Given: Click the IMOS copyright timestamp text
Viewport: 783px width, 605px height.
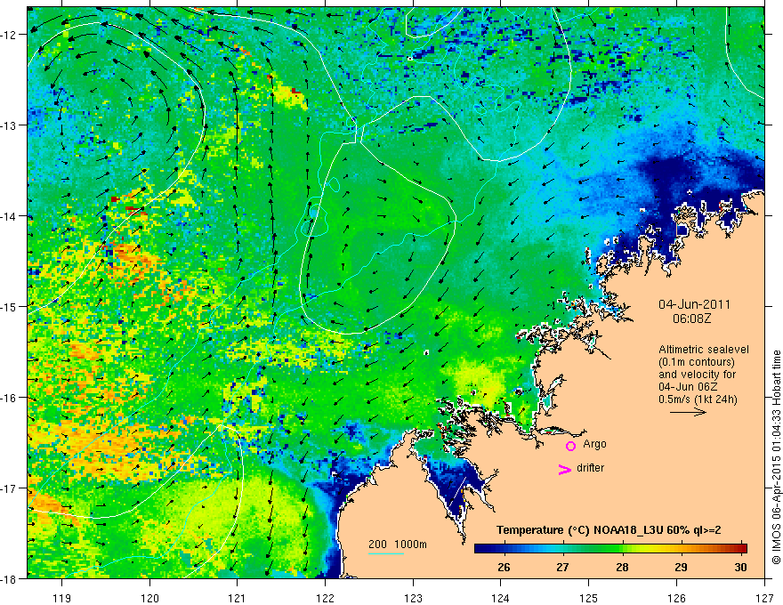Looking at the screenshot, I should click(776, 457).
